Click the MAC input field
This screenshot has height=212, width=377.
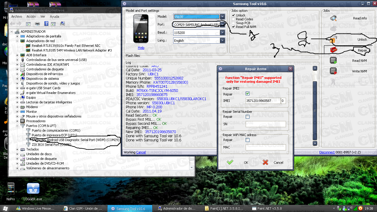pos(266,147)
